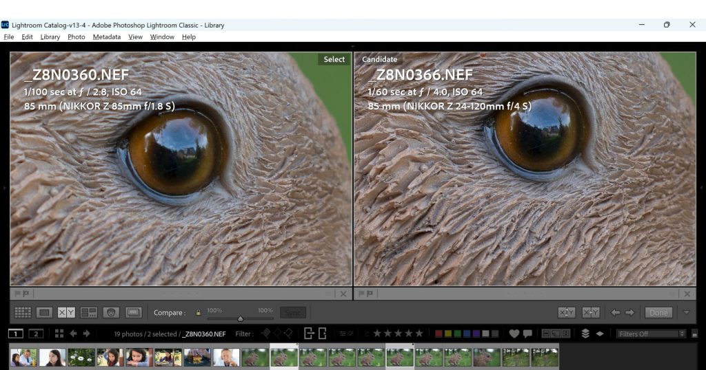Image resolution: width=706 pixels, height=370 pixels.
Task: Select next photo arrow in compare toolbar
Action: pos(630,312)
